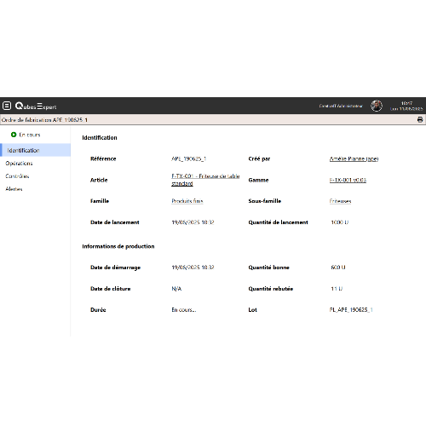Open the hamburger menu icon

coord(7,106)
